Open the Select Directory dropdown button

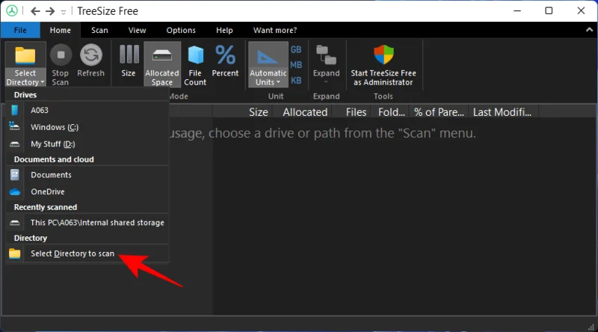tap(25, 65)
